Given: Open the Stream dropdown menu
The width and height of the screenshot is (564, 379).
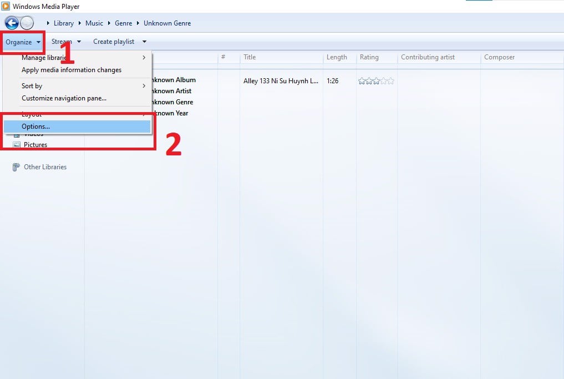Looking at the screenshot, I should [66, 42].
